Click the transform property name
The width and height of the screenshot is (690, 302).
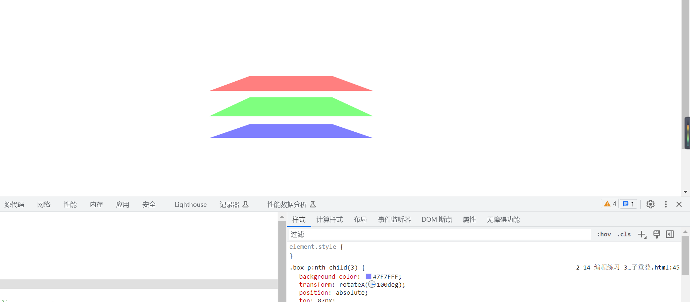[315, 284]
